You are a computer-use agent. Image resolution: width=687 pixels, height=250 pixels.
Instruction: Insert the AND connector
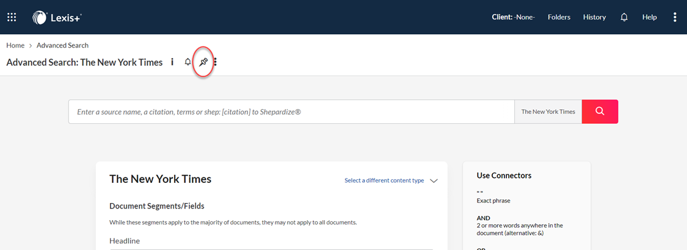[x=483, y=218]
